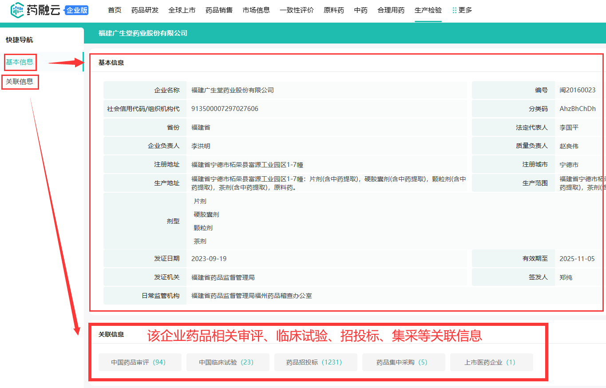Jump to 基本信息 in quick navigation
This screenshot has height=388, width=606.
(20, 62)
